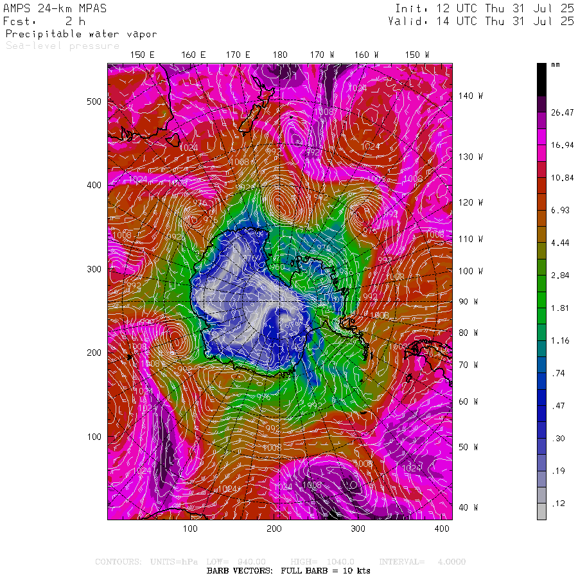
Task: Click the "4.44" colorbar value
Action: click(560, 243)
